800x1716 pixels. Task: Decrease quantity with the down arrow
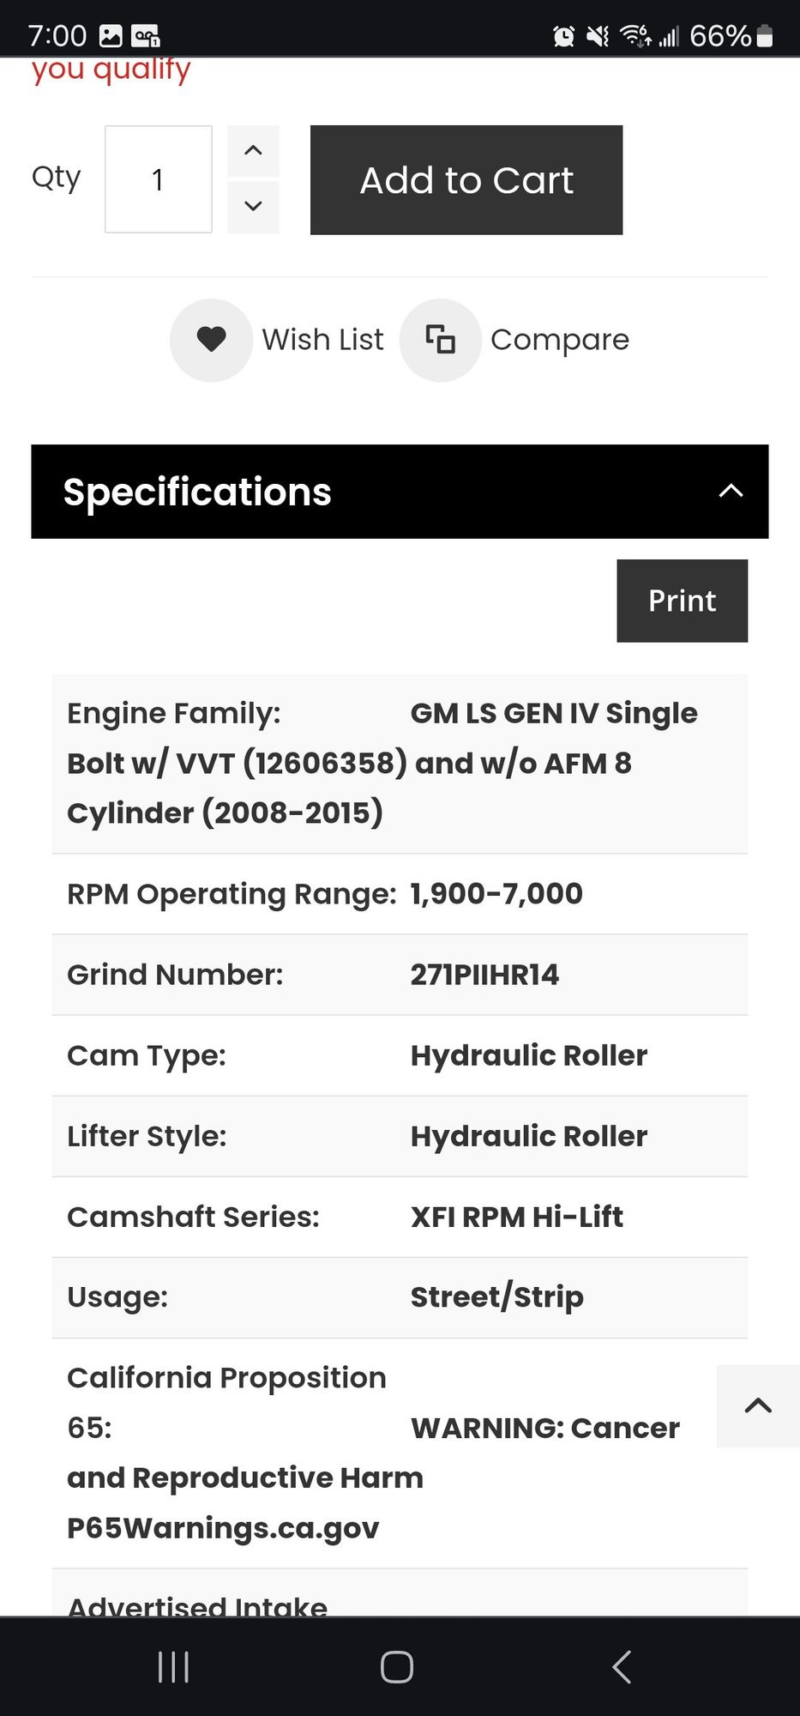pyautogui.click(x=253, y=206)
